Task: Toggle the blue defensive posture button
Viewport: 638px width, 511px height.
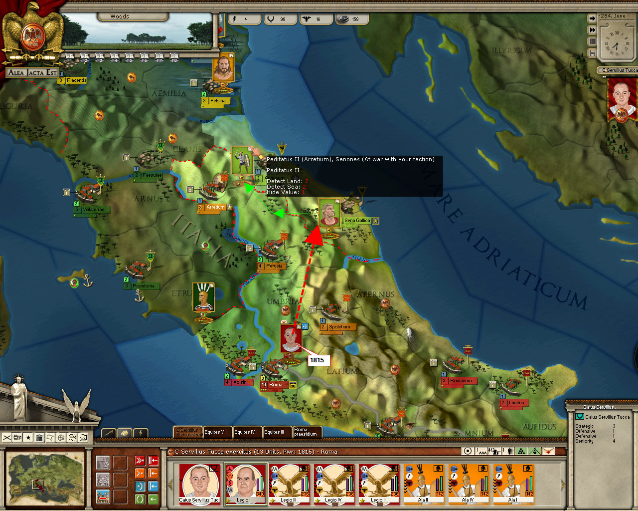Action: click(140, 486)
